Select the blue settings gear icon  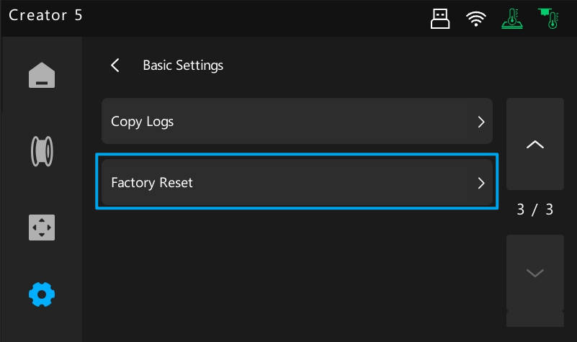pos(42,294)
